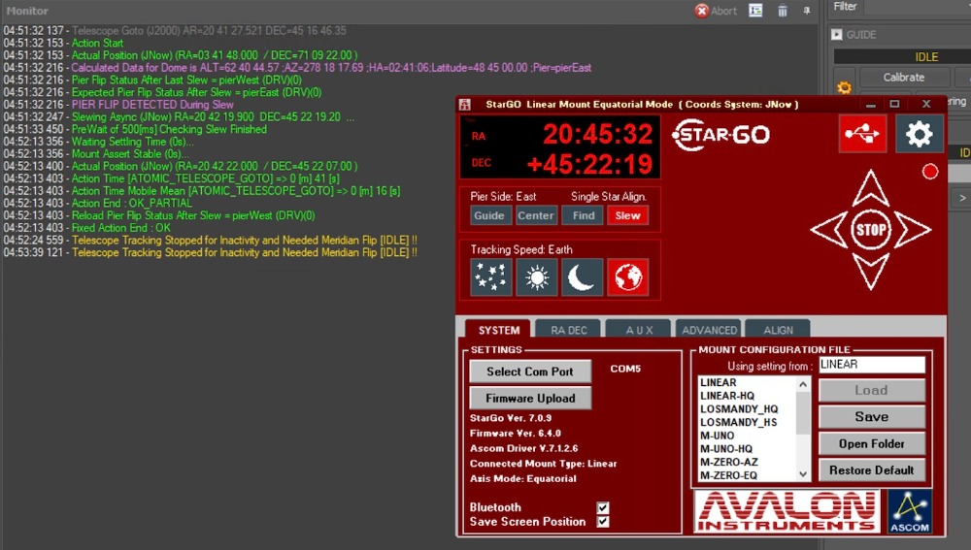This screenshot has width=971, height=550.
Task: Select lunar tracking speed icon
Action: (x=582, y=277)
